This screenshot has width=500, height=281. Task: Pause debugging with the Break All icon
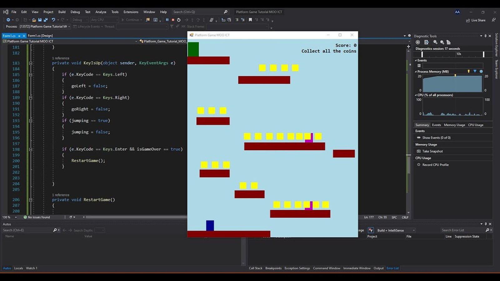pyautogui.click(x=167, y=20)
